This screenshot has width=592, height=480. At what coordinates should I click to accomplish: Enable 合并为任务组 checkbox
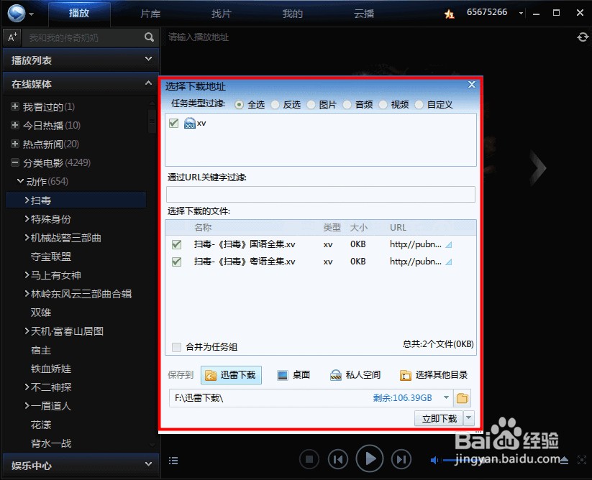coord(176,347)
